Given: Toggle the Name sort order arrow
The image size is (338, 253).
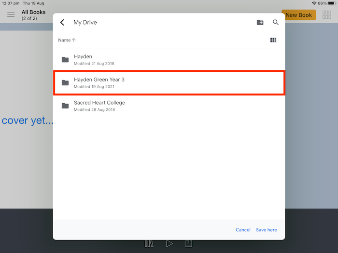Looking at the screenshot, I should click(74, 40).
